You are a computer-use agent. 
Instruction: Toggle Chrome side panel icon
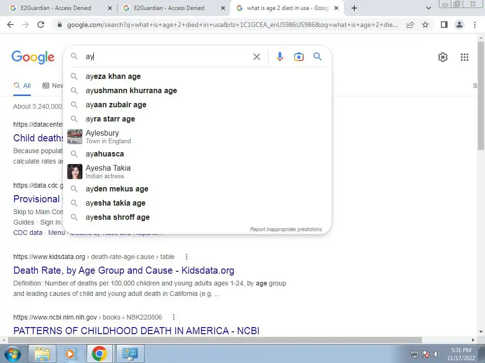(x=444, y=25)
